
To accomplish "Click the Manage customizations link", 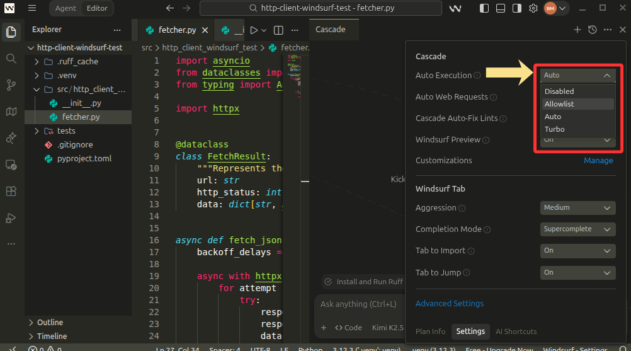I will 598,161.
